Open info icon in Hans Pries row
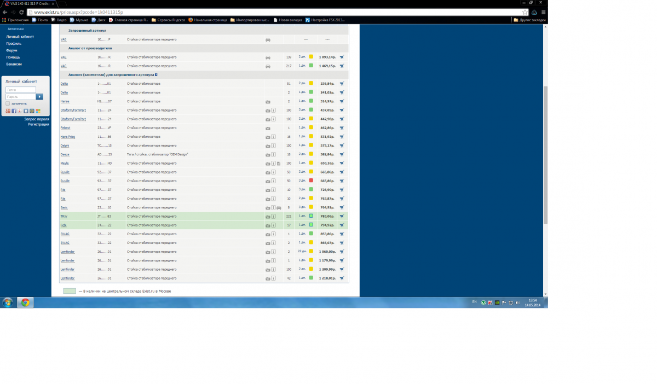657x384 pixels. (273, 137)
